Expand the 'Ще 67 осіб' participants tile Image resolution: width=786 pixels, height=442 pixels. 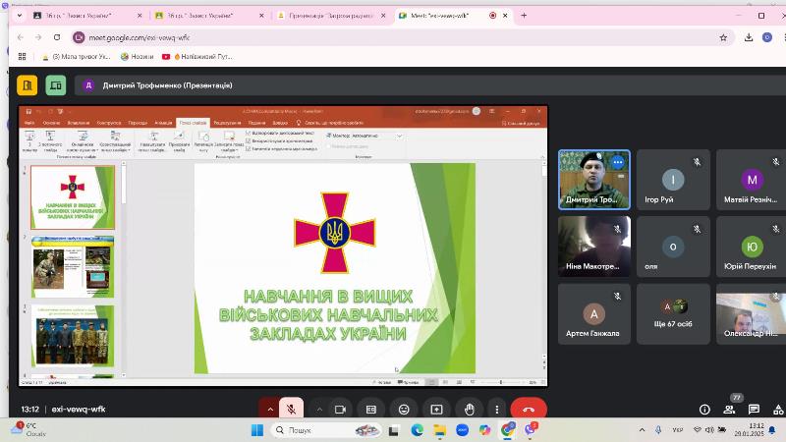tap(673, 313)
